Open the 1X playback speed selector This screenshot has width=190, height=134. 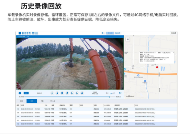coord(26,93)
